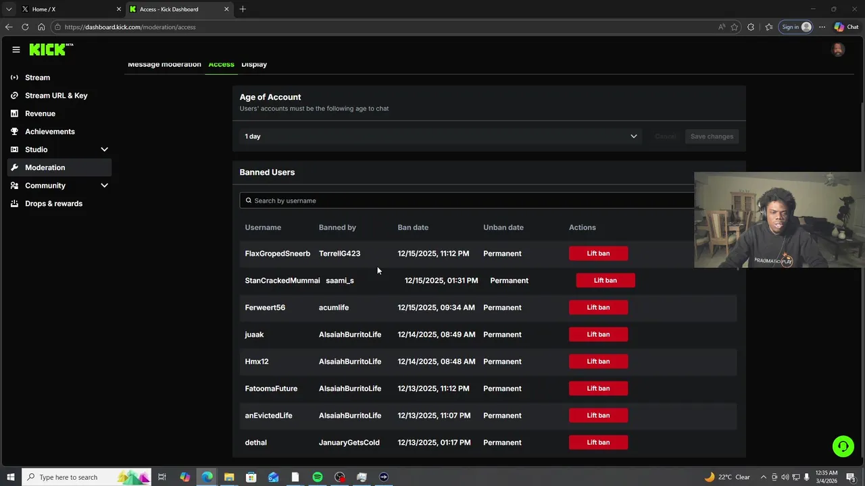Open Task View on taskbar
The width and height of the screenshot is (865, 486).
pos(162,477)
